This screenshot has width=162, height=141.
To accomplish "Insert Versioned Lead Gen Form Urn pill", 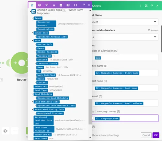I will coord(44,120).
